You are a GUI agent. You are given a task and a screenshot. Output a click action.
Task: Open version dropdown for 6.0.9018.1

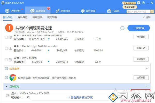[49, 50]
